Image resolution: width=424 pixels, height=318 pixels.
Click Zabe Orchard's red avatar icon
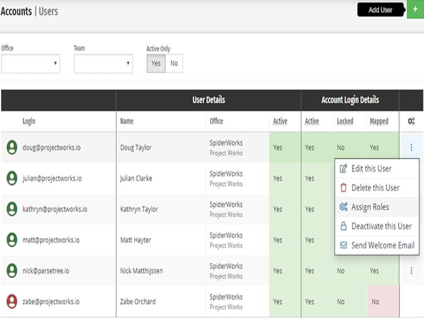tap(12, 302)
